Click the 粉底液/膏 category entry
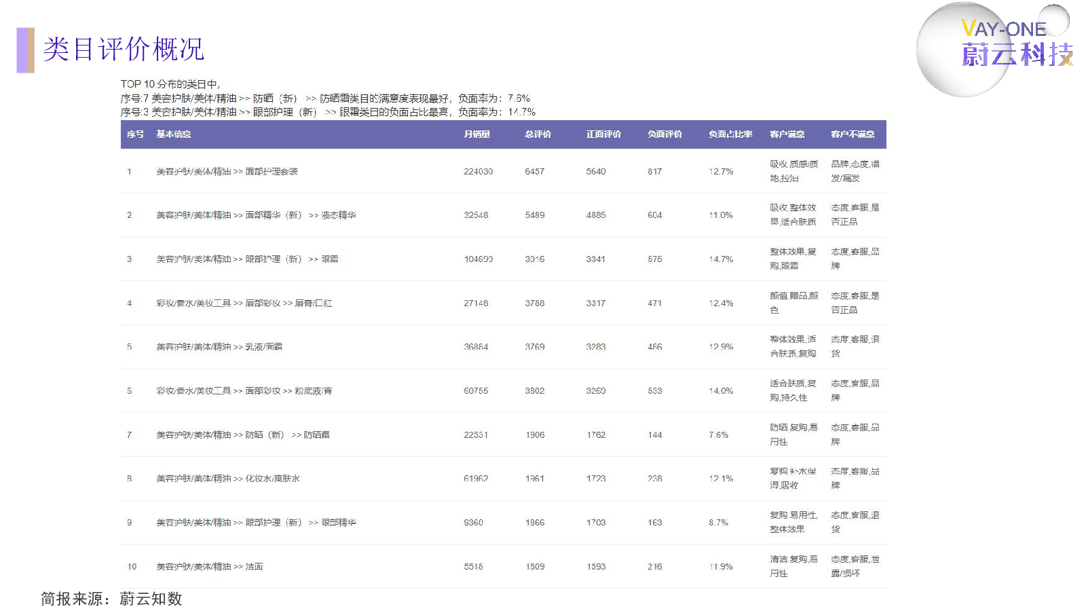This screenshot has height=611, width=1086. tap(313, 391)
